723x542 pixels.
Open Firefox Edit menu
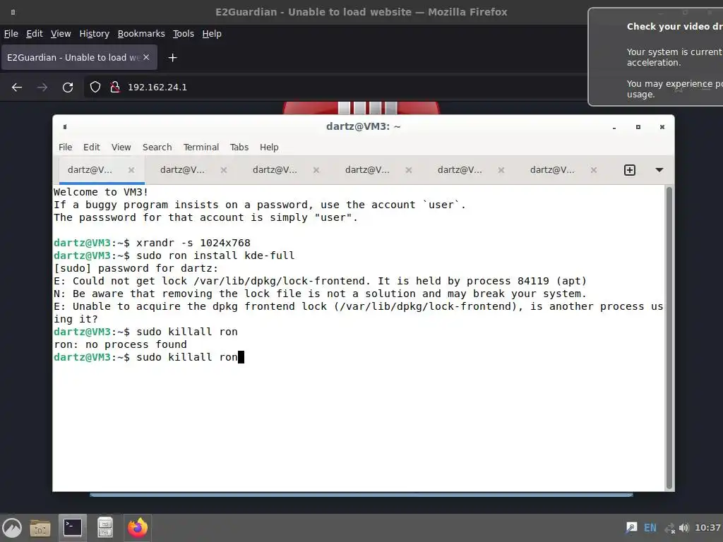(x=34, y=34)
